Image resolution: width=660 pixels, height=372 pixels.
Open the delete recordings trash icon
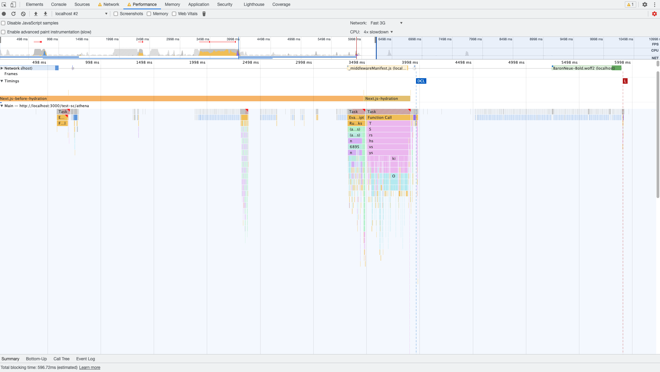[204, 14]
